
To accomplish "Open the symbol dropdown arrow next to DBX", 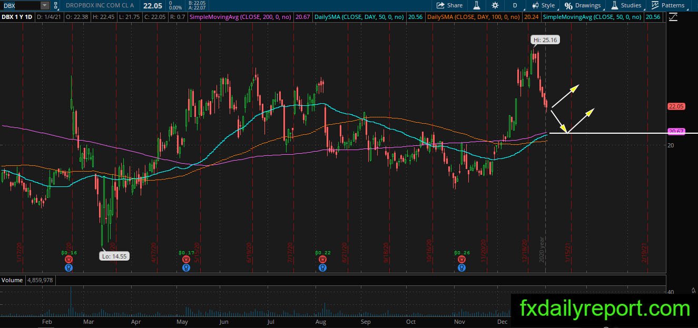I will pos(44,5).
